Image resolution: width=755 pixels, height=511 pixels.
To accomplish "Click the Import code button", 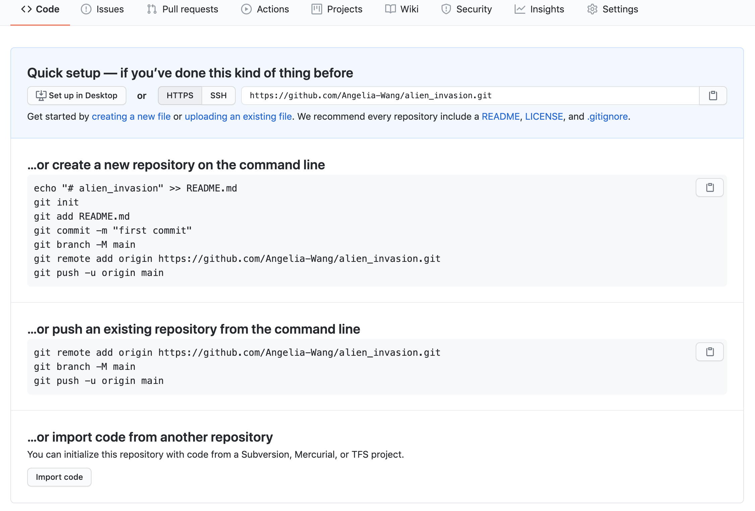I will click(x=59, y=477).
